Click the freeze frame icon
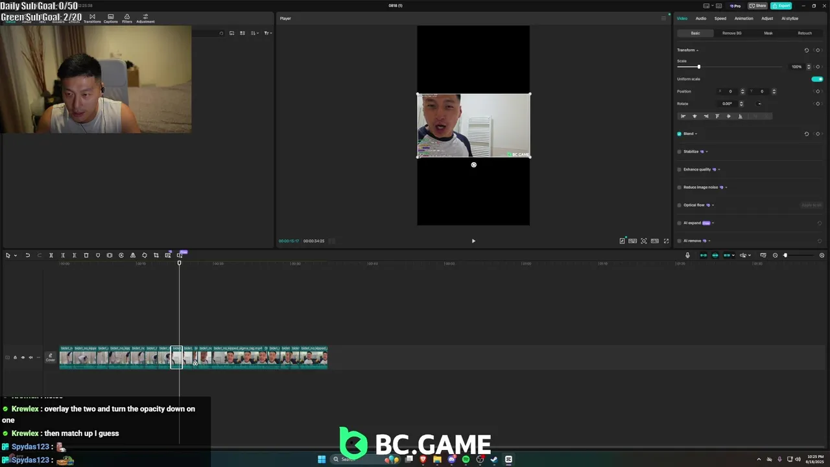The width and height of the screenshot is (830, 467). [110, 256]
